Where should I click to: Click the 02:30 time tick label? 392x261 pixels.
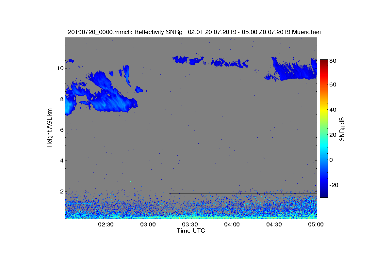tap(106, 224)
